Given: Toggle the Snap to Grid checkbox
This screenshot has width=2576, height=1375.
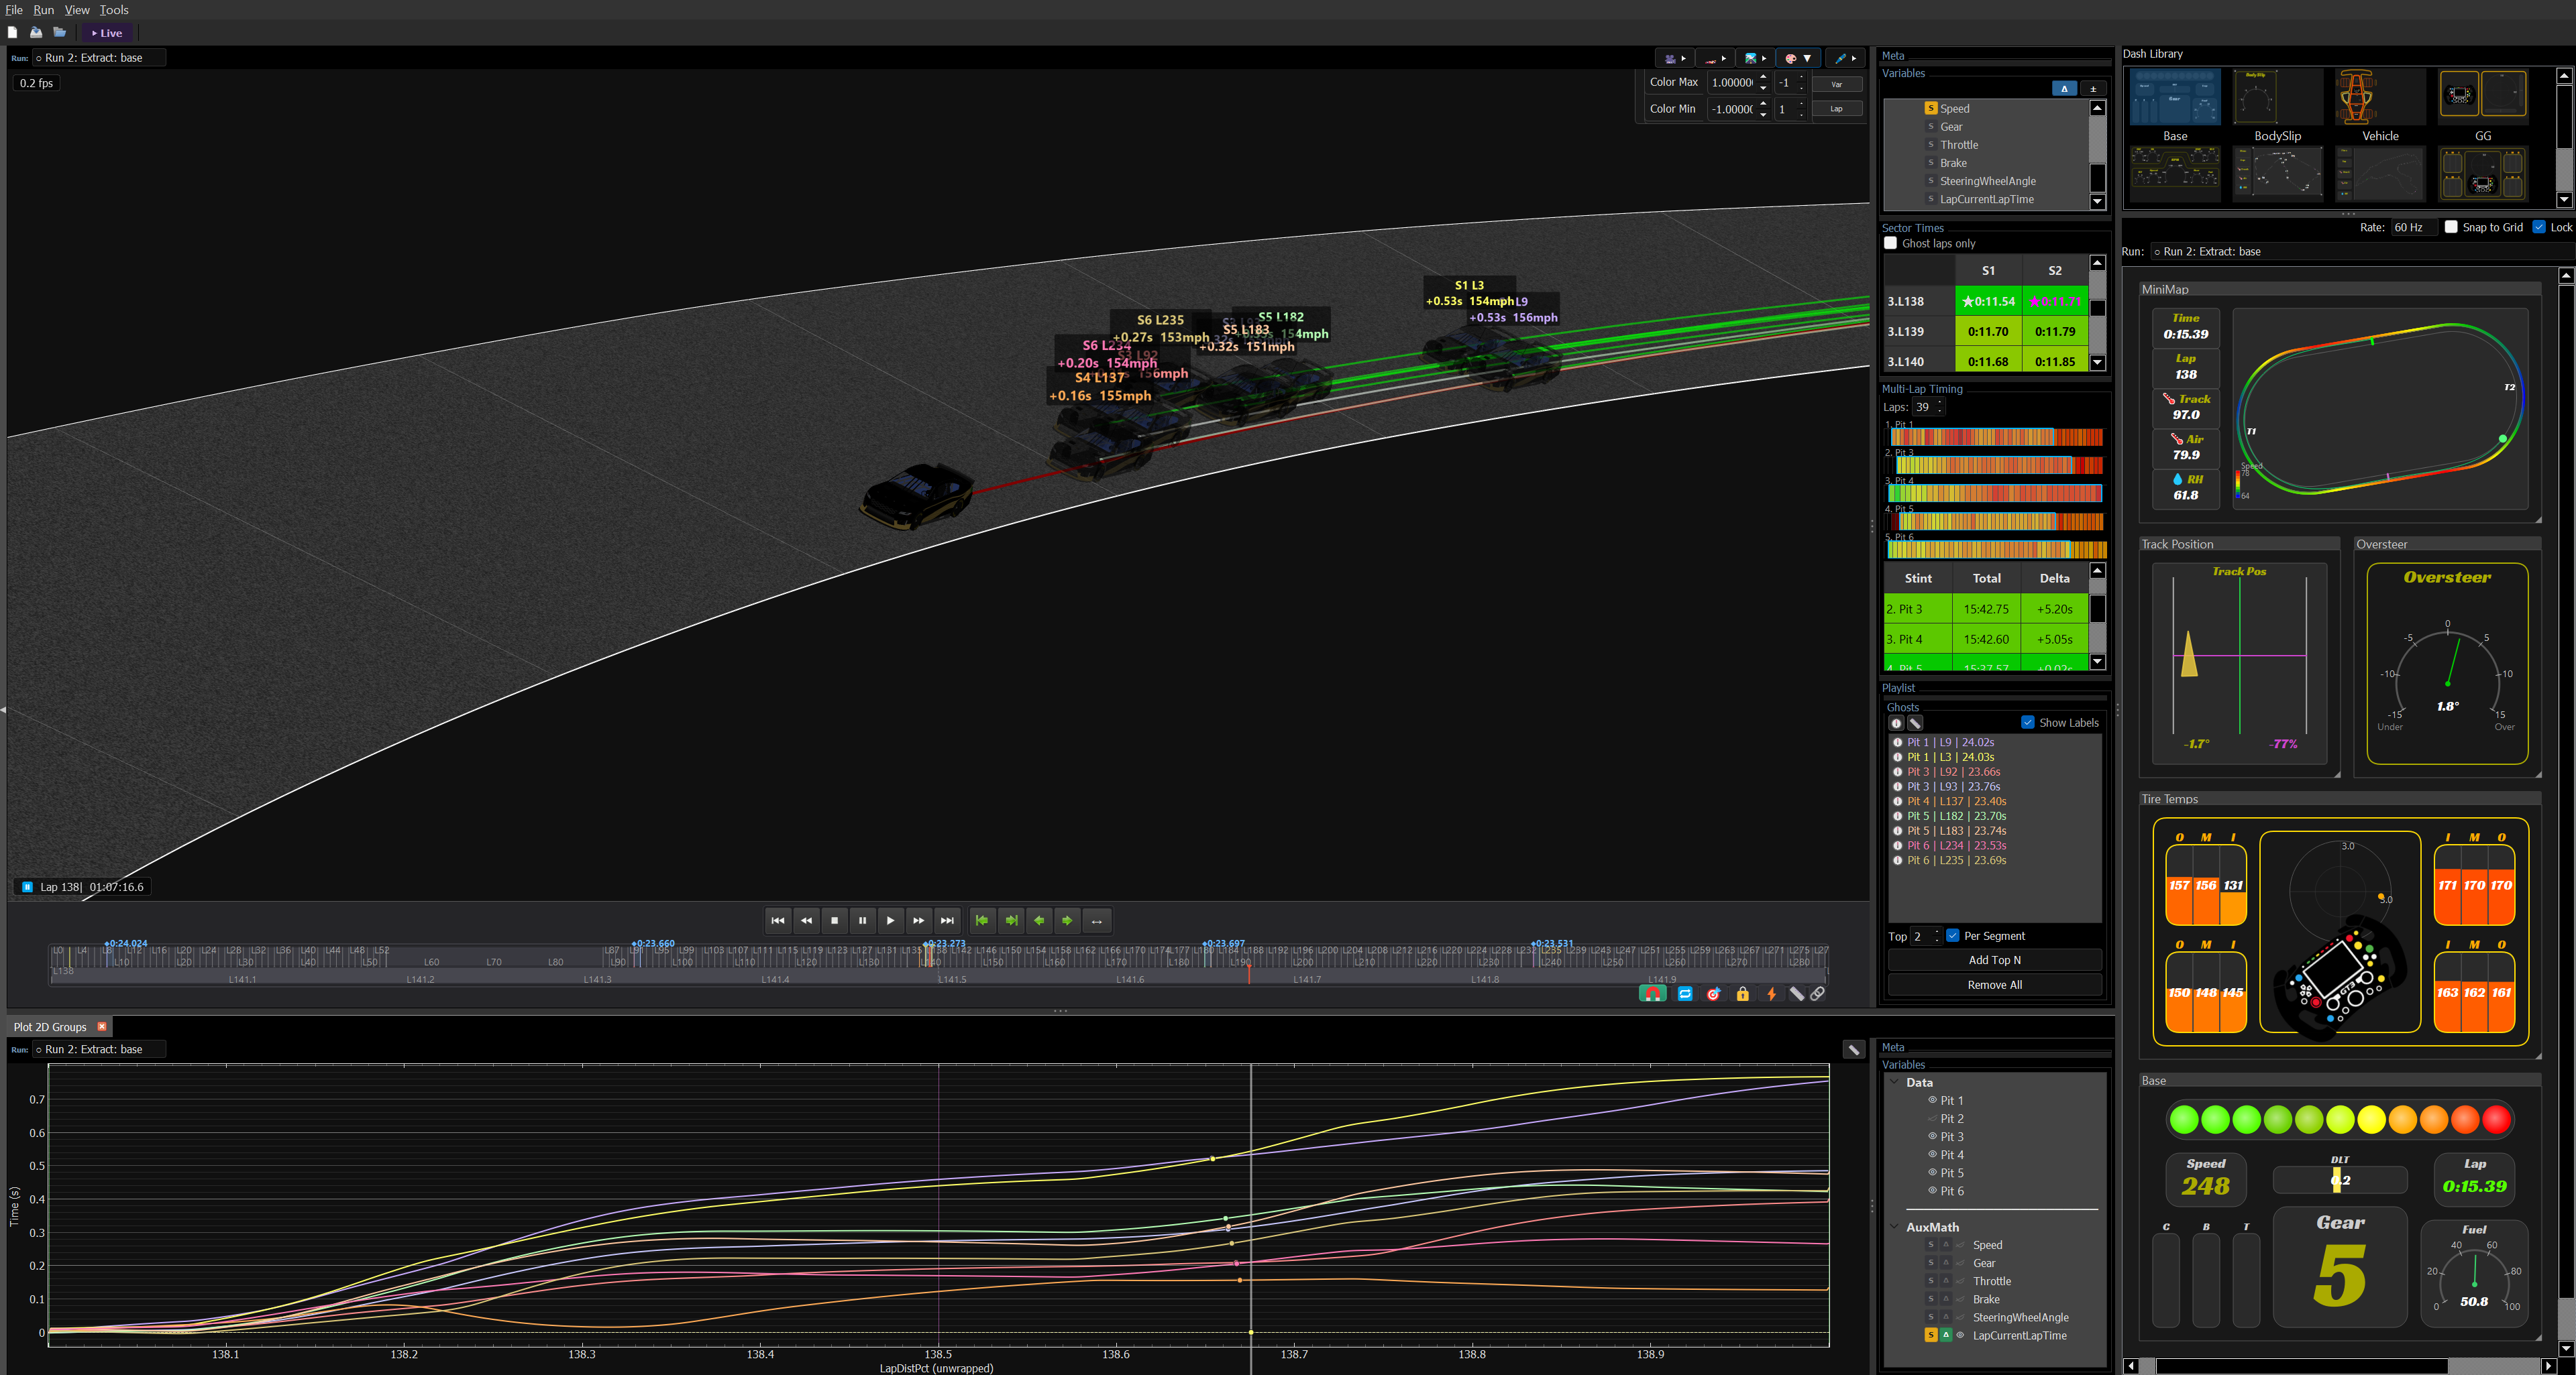Looking at the screenshot, I should point(2451,227).
